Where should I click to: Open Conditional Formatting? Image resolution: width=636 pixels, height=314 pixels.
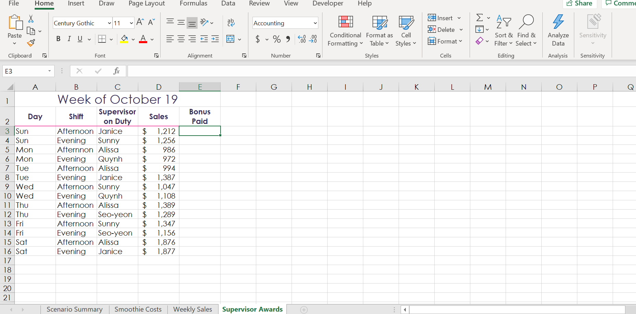click(x=345, y=30)
